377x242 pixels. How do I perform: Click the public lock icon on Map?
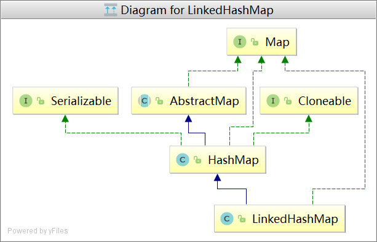(x=255, y=42)
